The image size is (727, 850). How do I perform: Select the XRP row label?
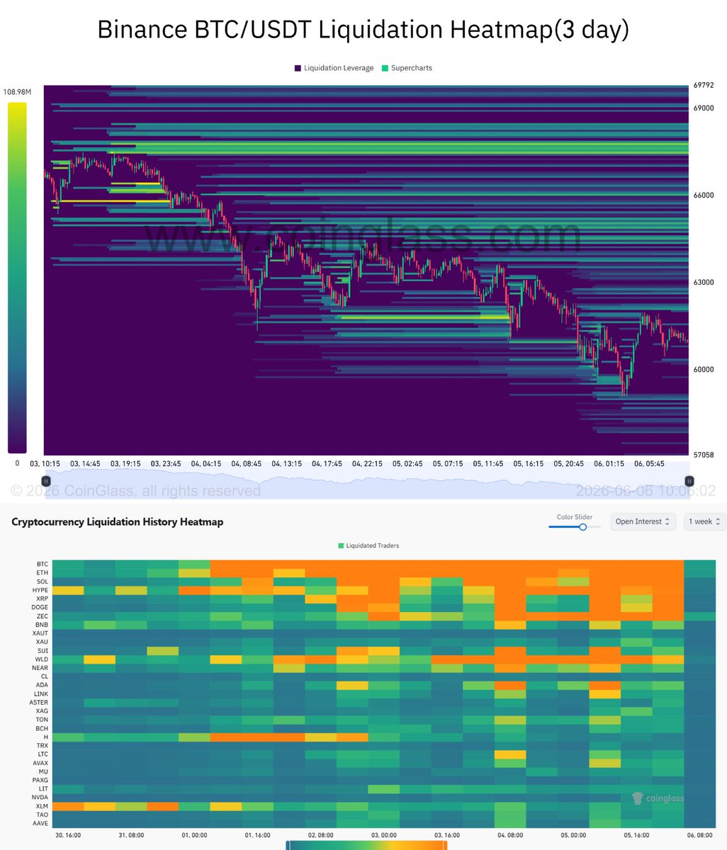43,599
